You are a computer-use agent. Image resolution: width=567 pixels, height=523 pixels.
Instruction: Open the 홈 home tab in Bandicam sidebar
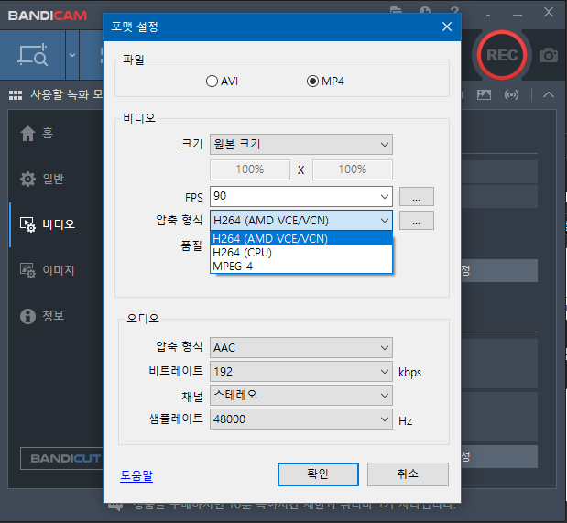coord(37,133)
